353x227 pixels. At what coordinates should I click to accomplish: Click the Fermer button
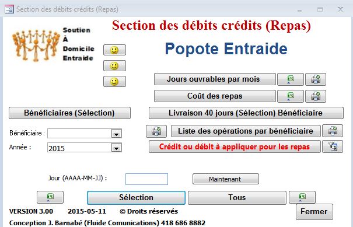[314, 212]
